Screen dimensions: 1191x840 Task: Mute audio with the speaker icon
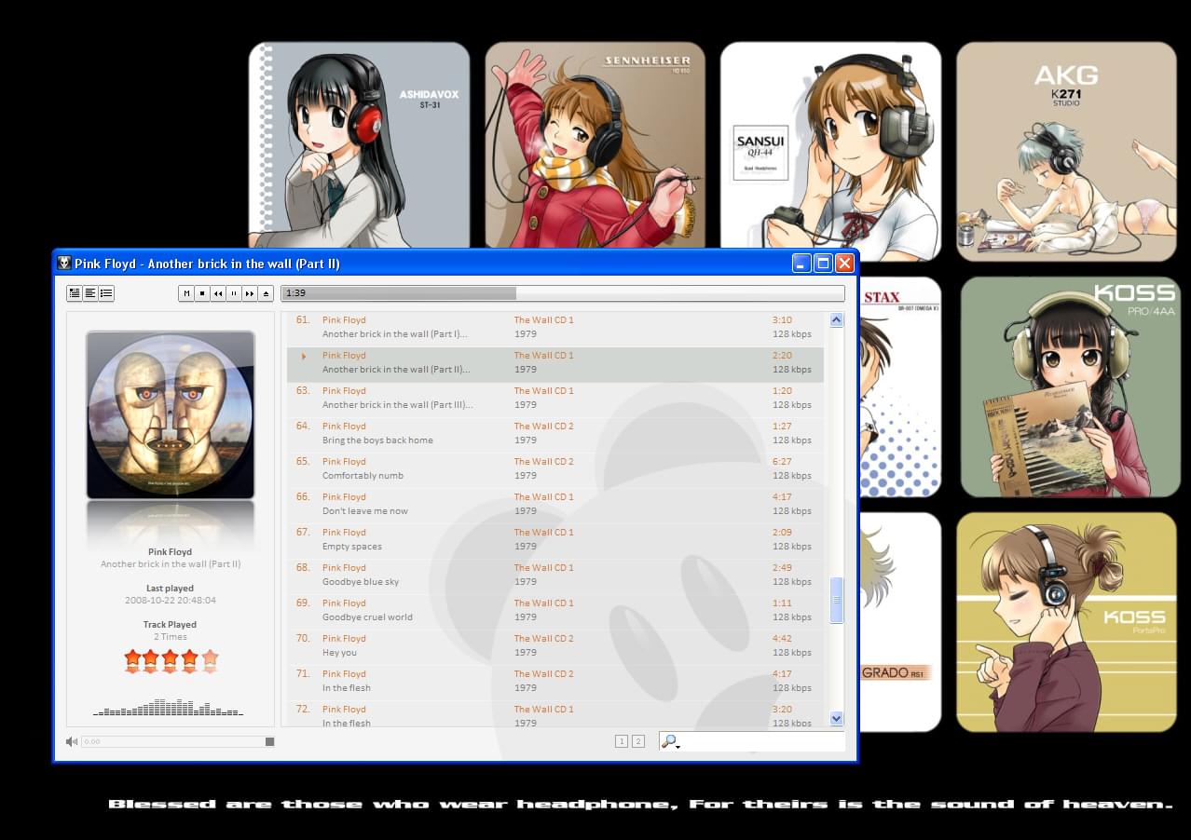tap(72, 741)
